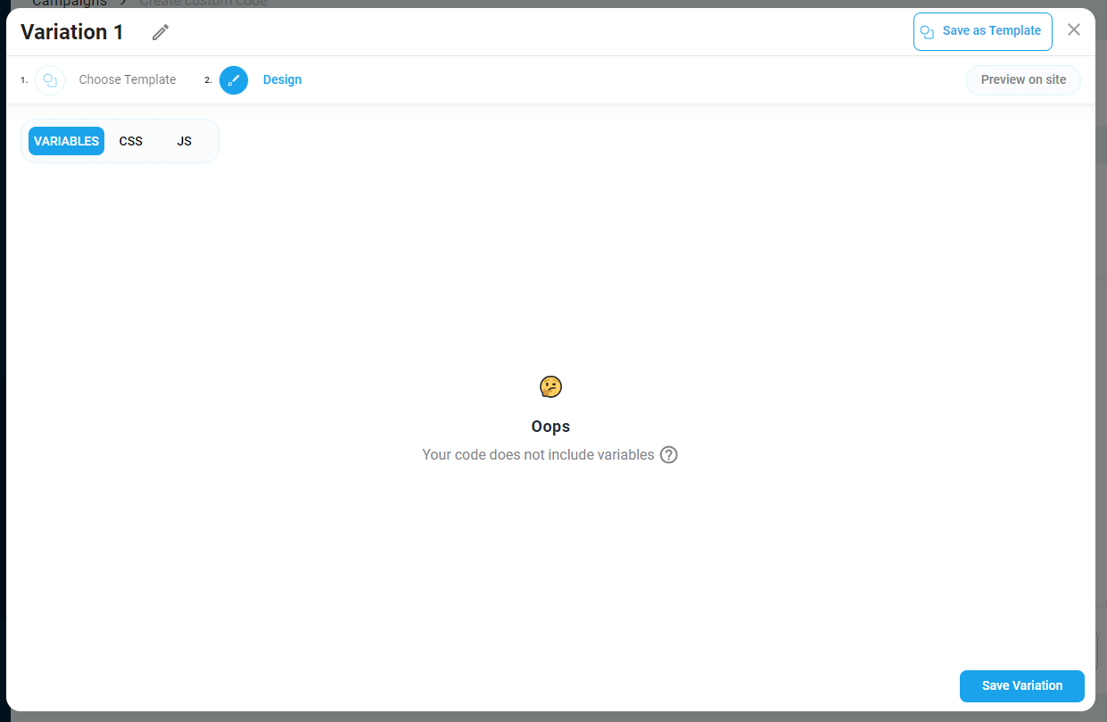Click the Campaigns breadcrumb behind the dialog

pyautogui.click(x=70, y=3)
